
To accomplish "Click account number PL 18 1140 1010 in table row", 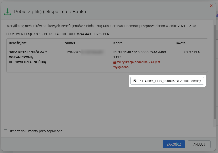I will coord(139,55).
